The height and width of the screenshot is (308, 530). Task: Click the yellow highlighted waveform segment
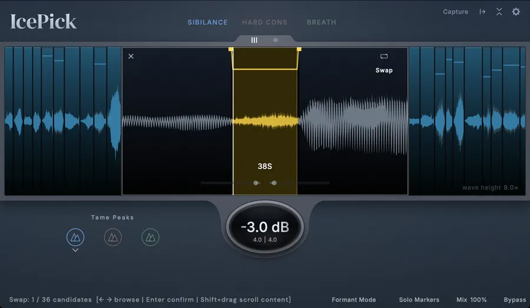[265, 122]
